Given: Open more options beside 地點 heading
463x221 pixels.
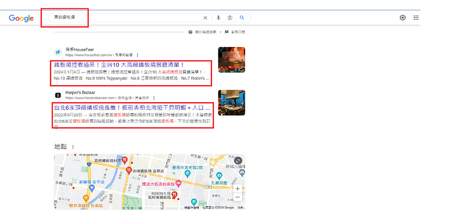Looking at the screenshot, I should click(73, 147).
